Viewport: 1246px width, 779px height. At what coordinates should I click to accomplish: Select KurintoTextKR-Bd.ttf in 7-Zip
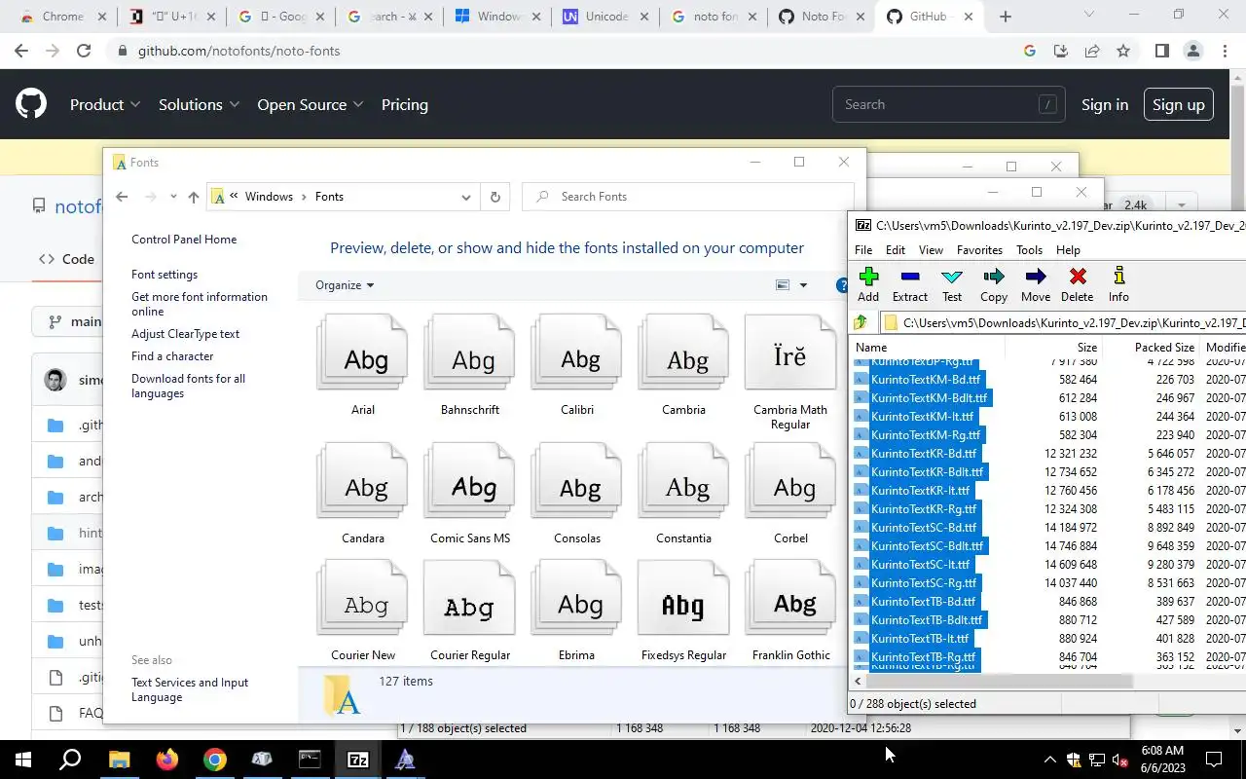923,454
